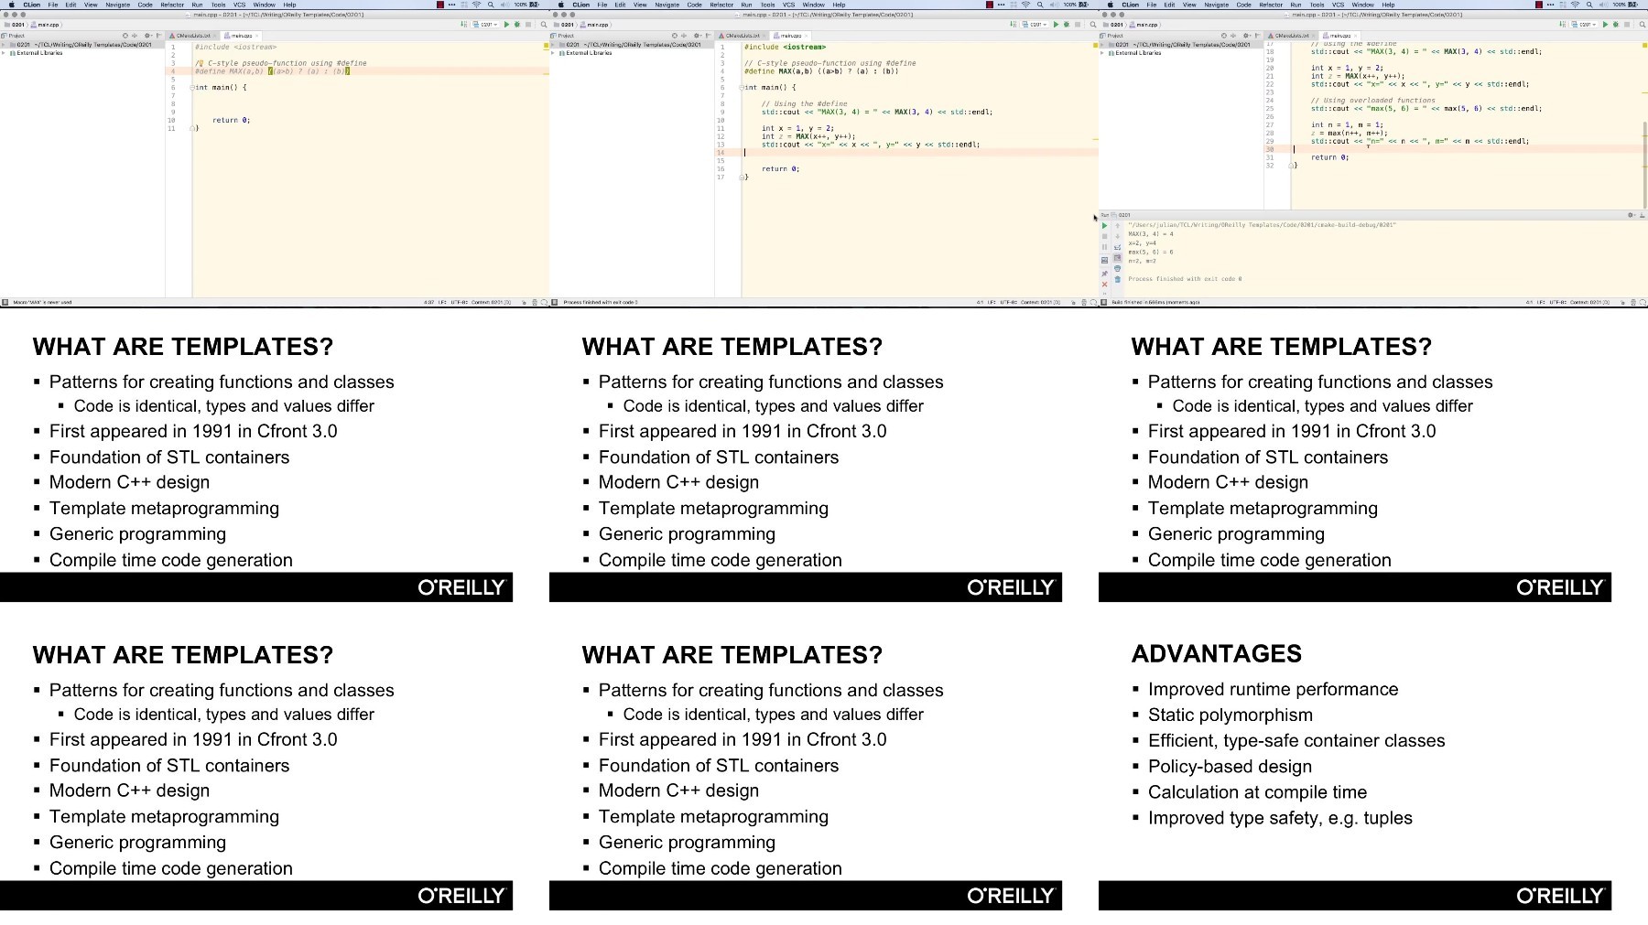Close main.cpp tab in left CLion frame
The image size is (1648, 925).
point(256,36)
